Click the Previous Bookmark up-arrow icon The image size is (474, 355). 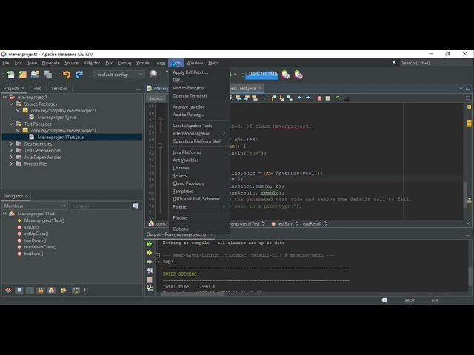pos(273,98)
